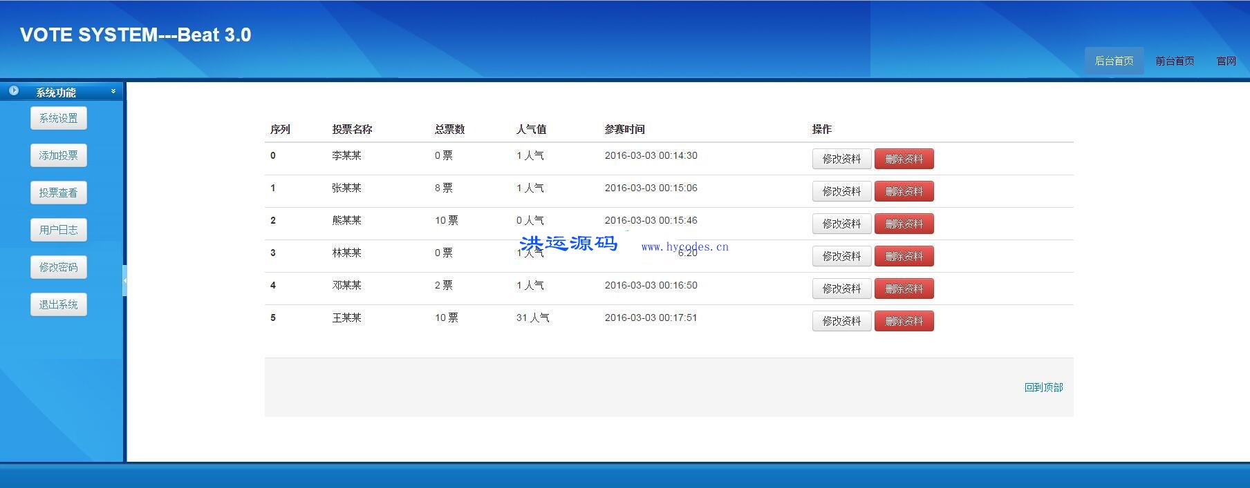Click timestamp 2016-03-03 00:15:46
The width and height of the screenshot is (1250, 488).
[651, 220]
